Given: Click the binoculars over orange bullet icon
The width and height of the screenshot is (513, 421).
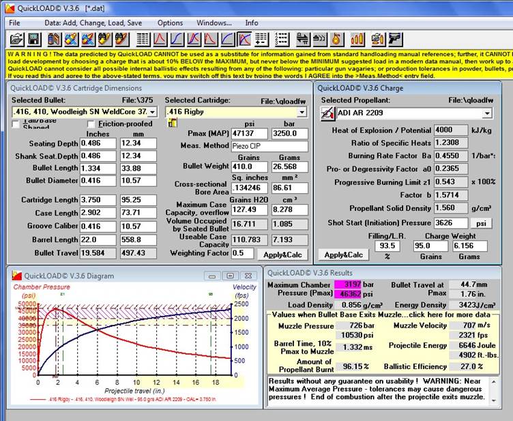Looking at the screenshot, I should click(122, 40).
